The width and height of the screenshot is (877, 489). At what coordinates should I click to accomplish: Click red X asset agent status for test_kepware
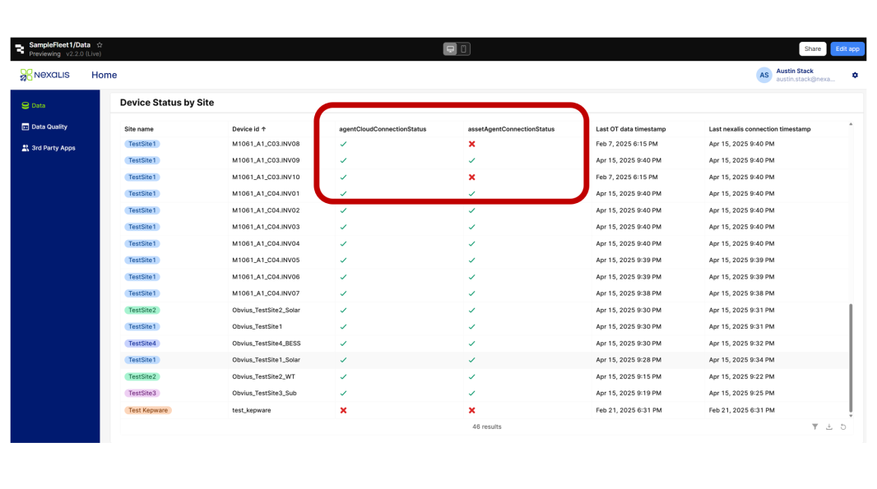(472, 410)
